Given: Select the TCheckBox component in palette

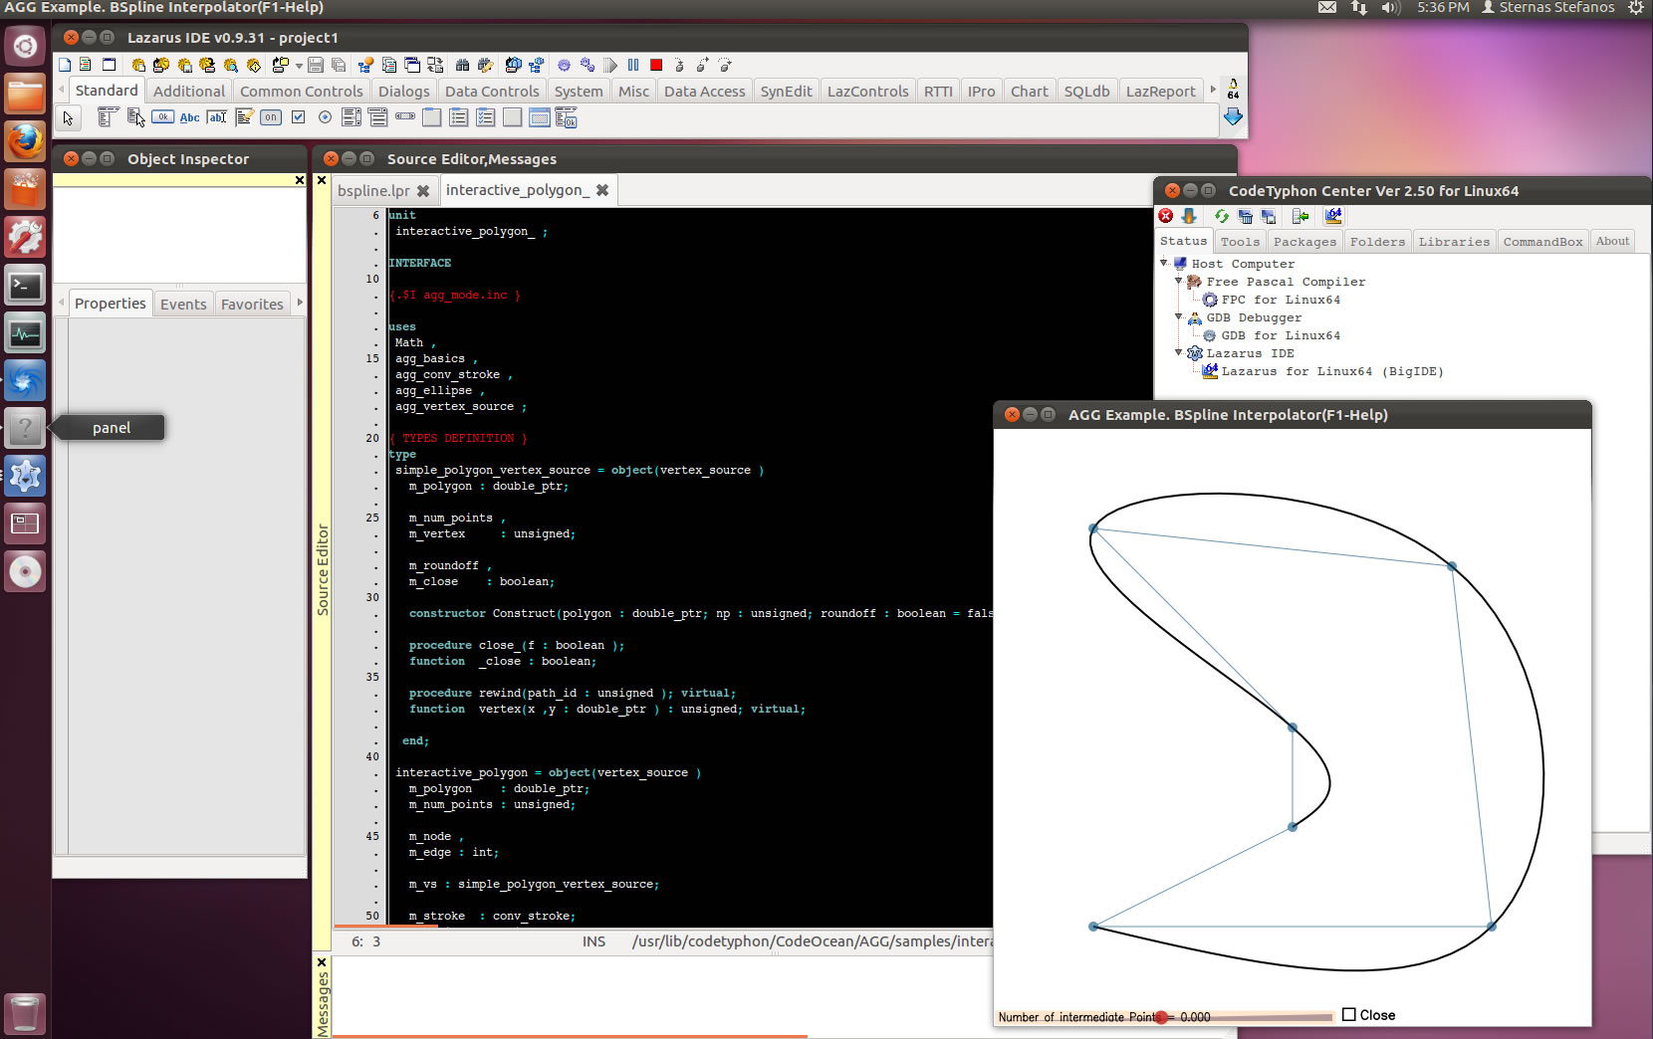Looking at the screenshot, I should pyautogui.click(x=298, y=117).
